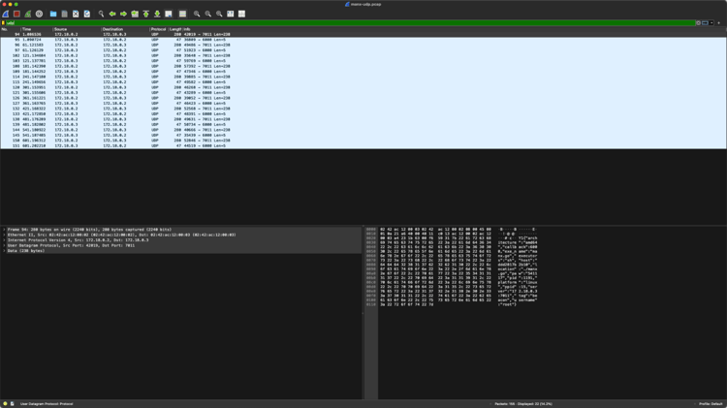The height and width of the screenshot is (408, 727).
Task: Click the Start capture shark fin icon
Action: 6,15
